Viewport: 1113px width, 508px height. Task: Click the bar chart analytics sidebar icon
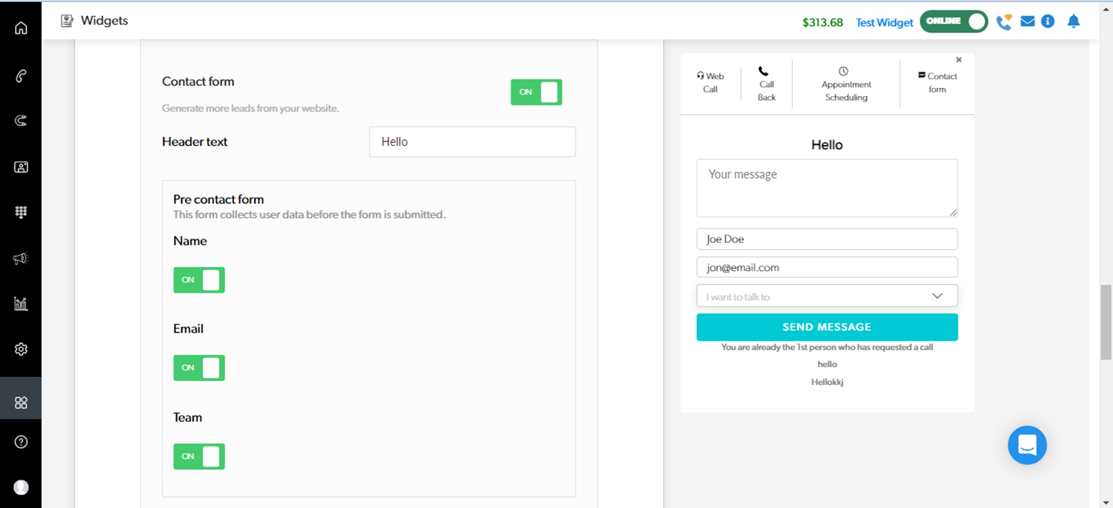21,303
